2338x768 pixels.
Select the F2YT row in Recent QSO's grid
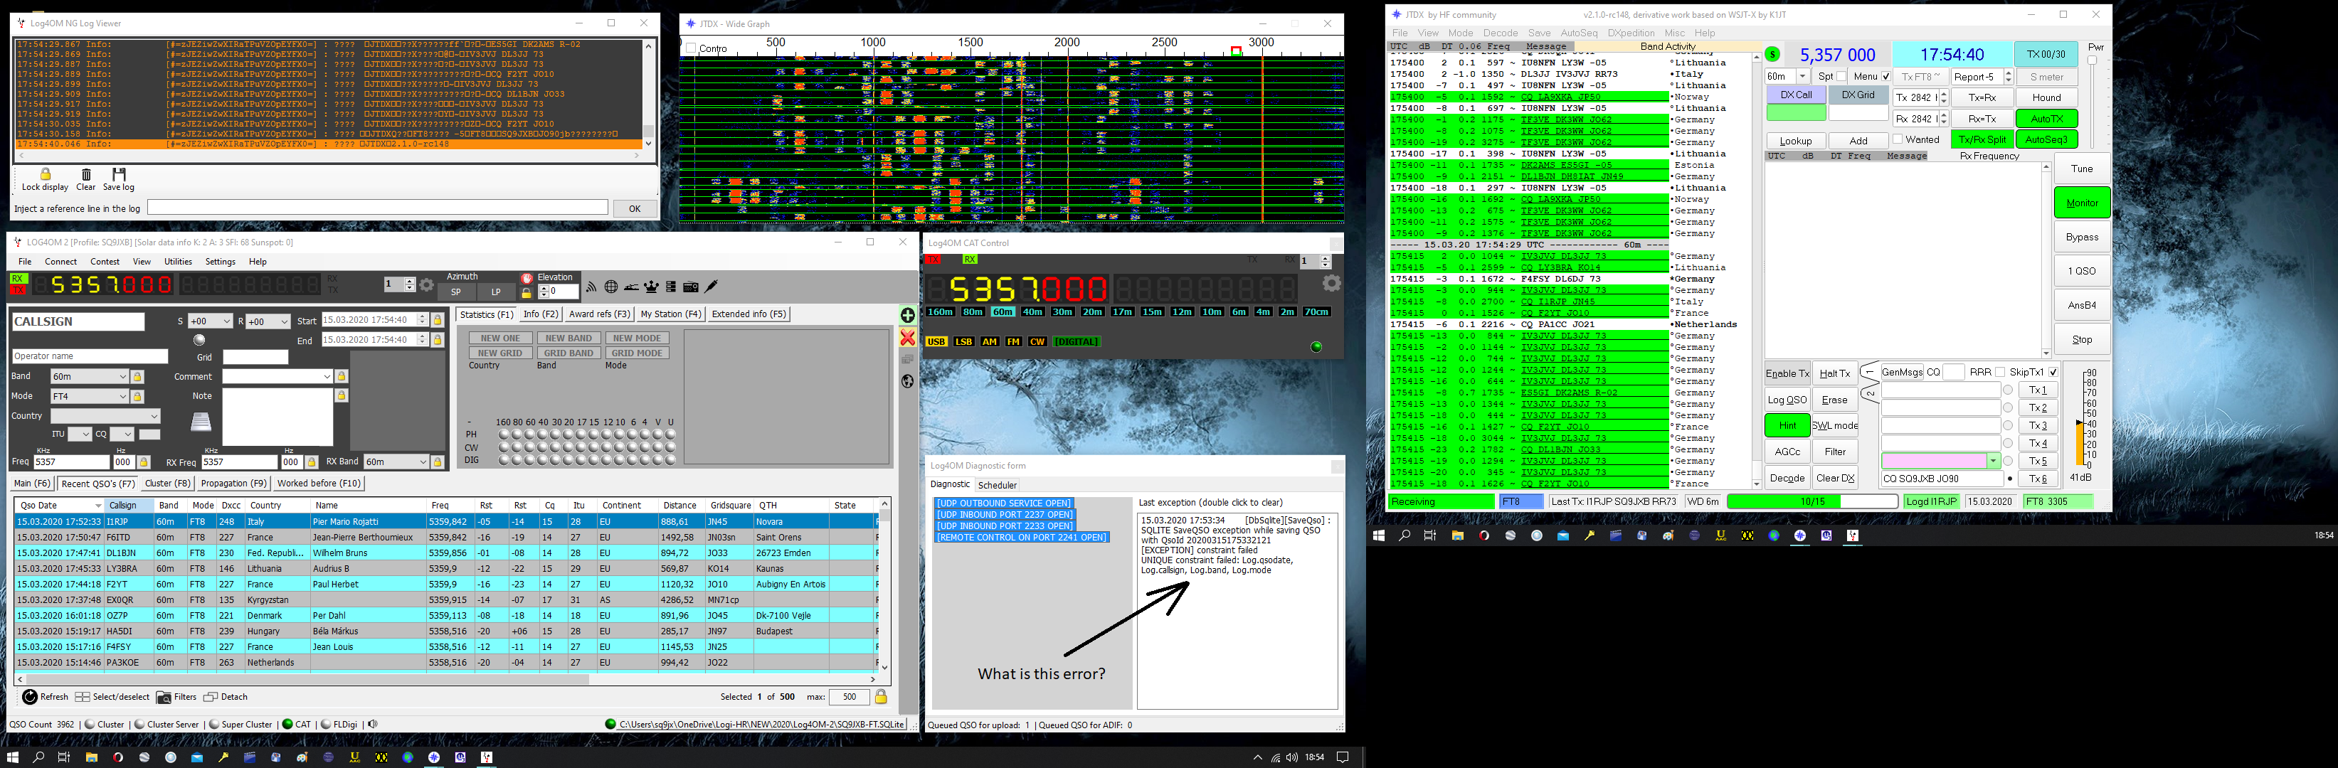click(445, 585)
